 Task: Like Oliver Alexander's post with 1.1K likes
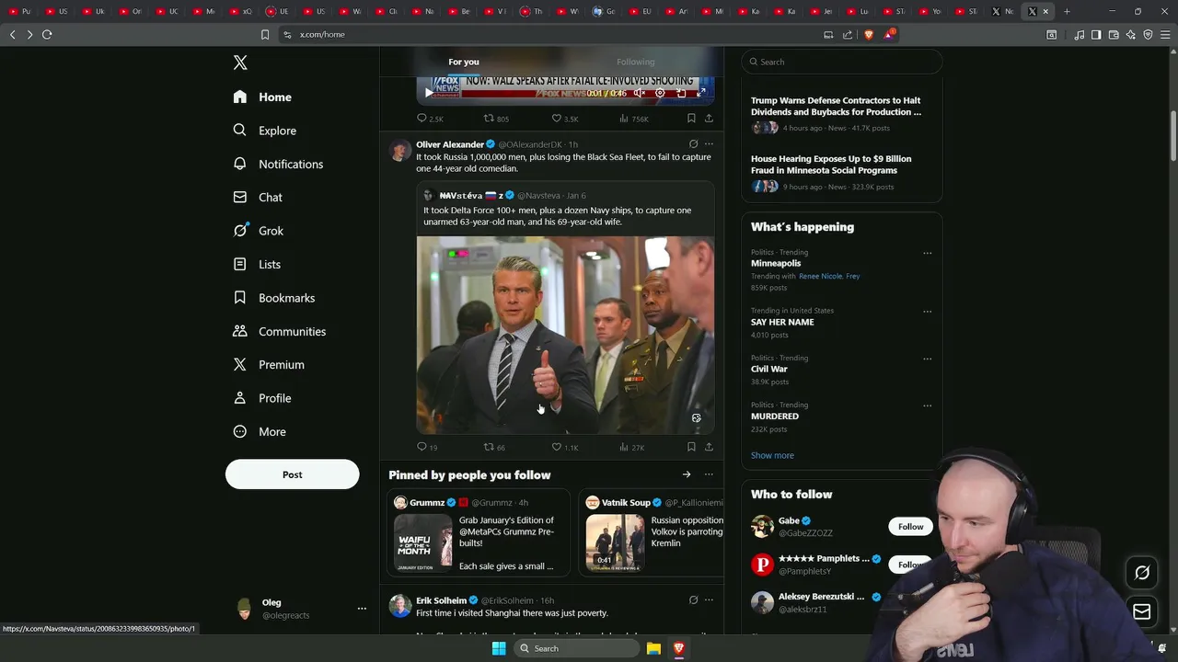coord(564,447)
